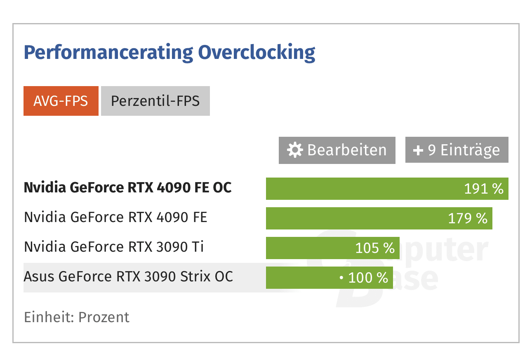This screenshot has width=532, height=358.
Task: Select the Nvidia GeForce RTX 3090 Ti label
Action: pos(114,247)
